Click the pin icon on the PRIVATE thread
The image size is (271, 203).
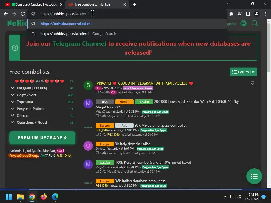pos(252,83)
